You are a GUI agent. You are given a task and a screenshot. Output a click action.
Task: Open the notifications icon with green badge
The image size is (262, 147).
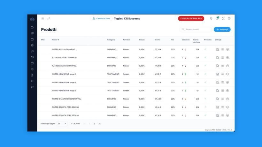coord(217,18)
